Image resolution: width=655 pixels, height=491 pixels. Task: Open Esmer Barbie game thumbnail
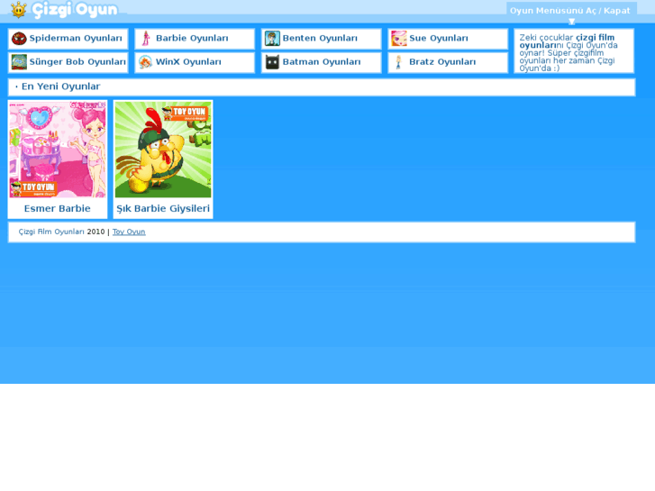click(x=58, y=150)
